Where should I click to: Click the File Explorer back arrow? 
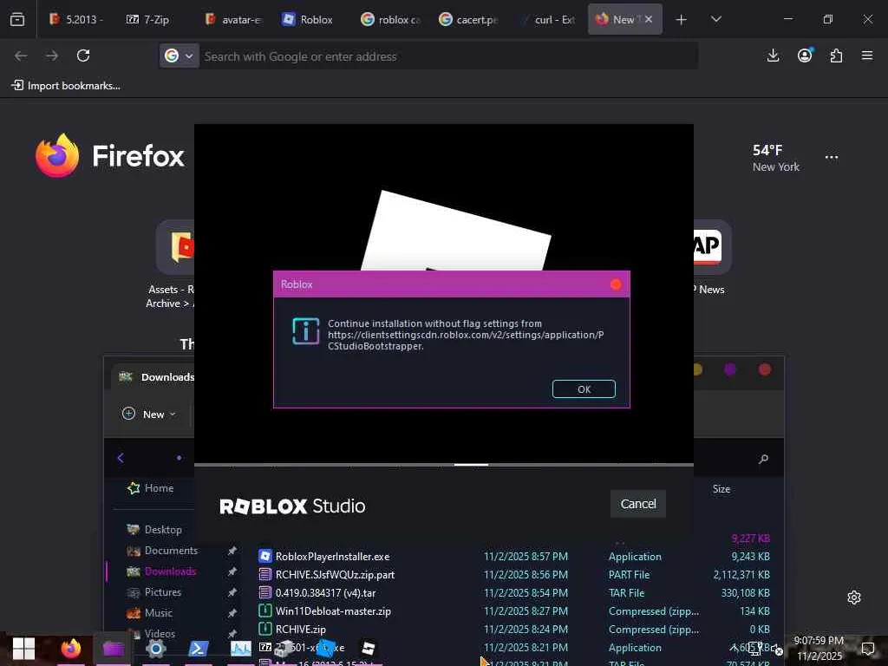pos(120,458)
